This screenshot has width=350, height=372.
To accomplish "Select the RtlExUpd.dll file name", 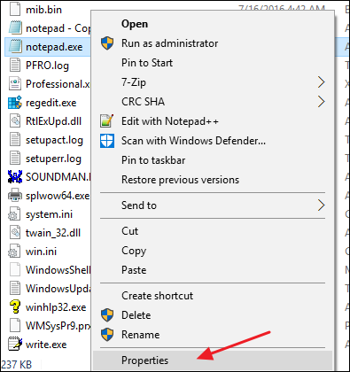I will coord(53,121).
